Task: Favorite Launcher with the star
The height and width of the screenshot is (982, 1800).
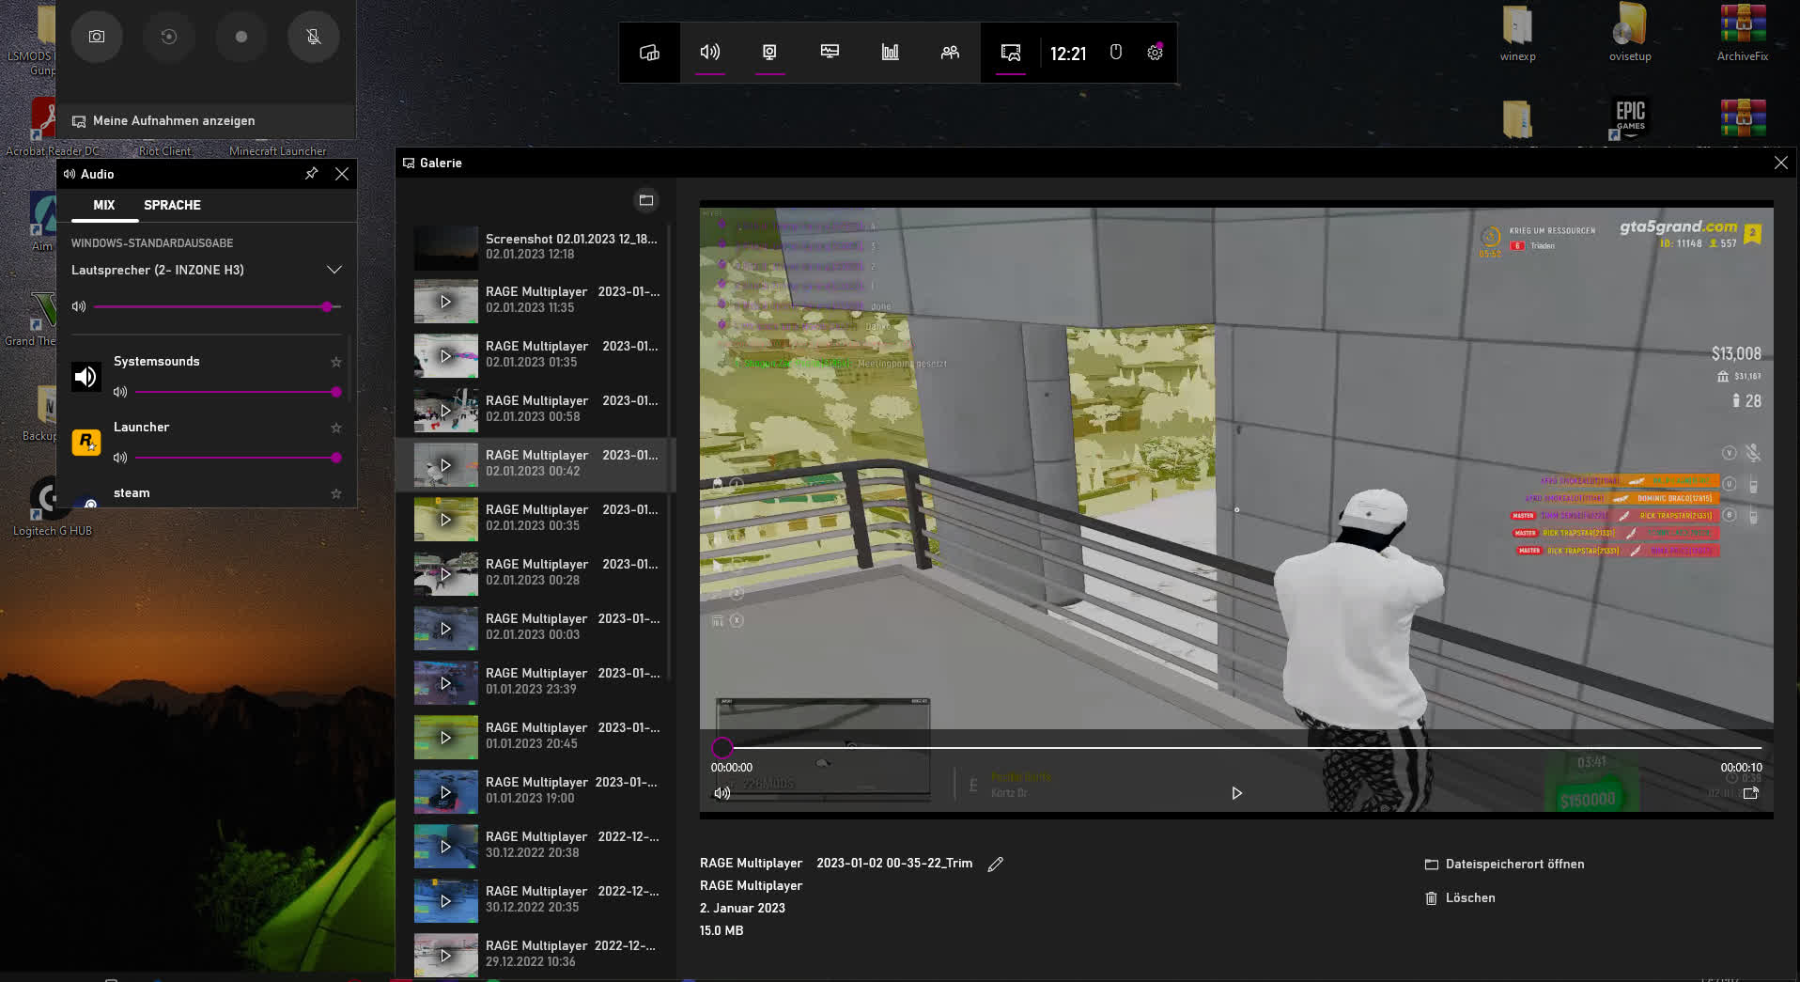Action: click(x=336, y=428)
